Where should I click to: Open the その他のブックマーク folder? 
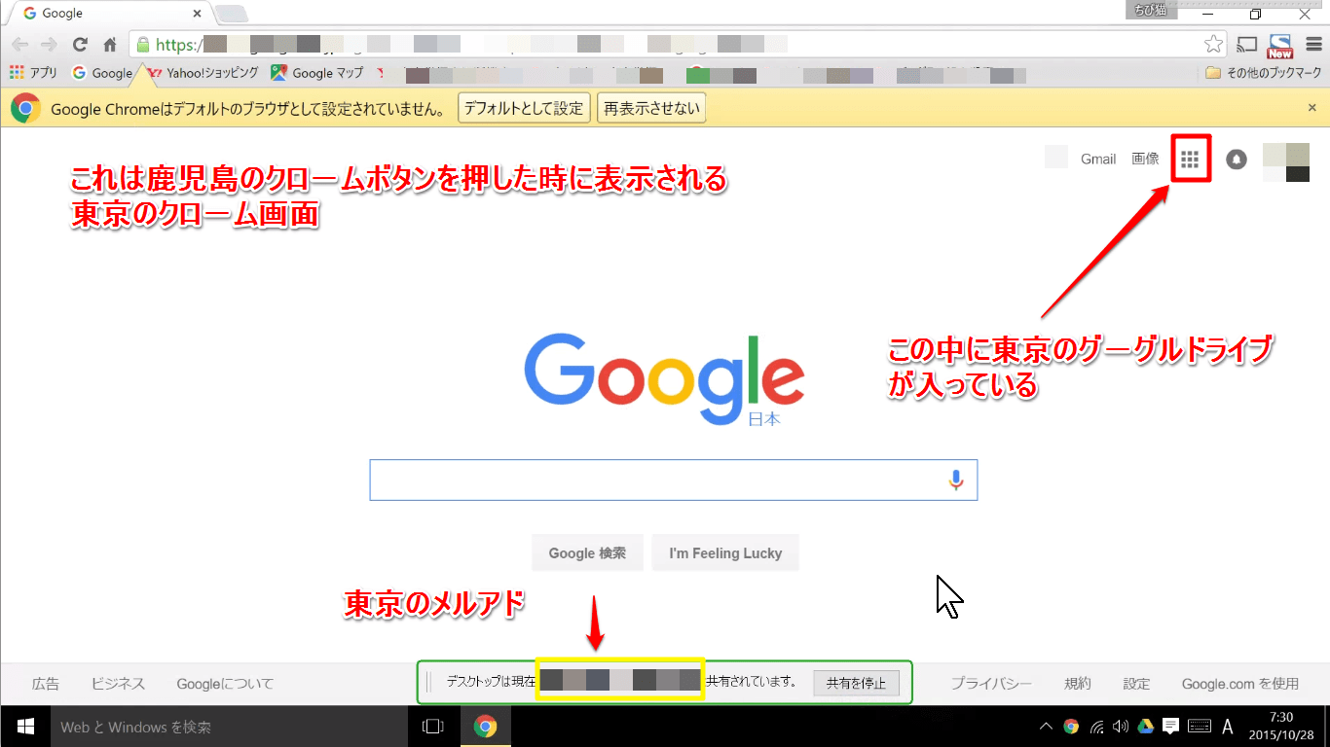pos(1263,73)
